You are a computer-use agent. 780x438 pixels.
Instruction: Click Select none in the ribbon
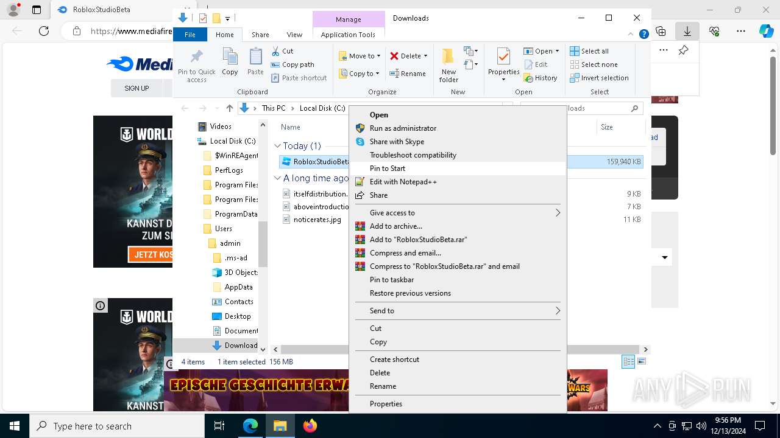click(594, 64)
